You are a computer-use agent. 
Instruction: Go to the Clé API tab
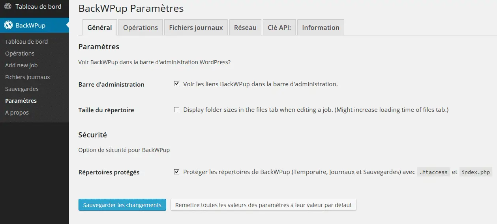tap(279, 28)
